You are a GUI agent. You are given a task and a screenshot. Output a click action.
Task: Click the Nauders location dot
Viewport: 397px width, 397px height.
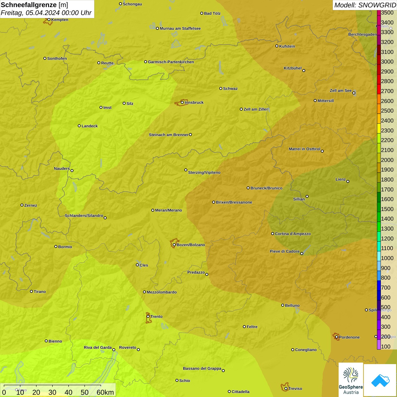(x=72, y=171)
